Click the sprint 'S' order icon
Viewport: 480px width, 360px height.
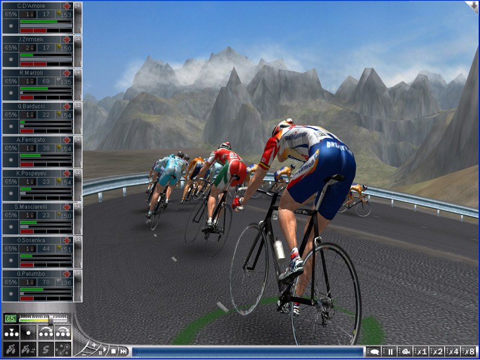(45, 349)
